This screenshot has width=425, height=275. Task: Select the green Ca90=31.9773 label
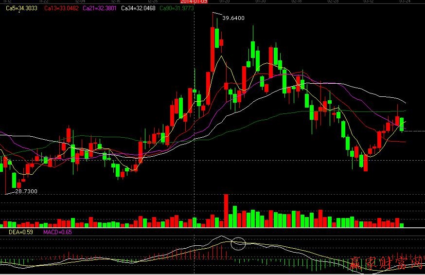pyautogui.click(x=177, y=8)
